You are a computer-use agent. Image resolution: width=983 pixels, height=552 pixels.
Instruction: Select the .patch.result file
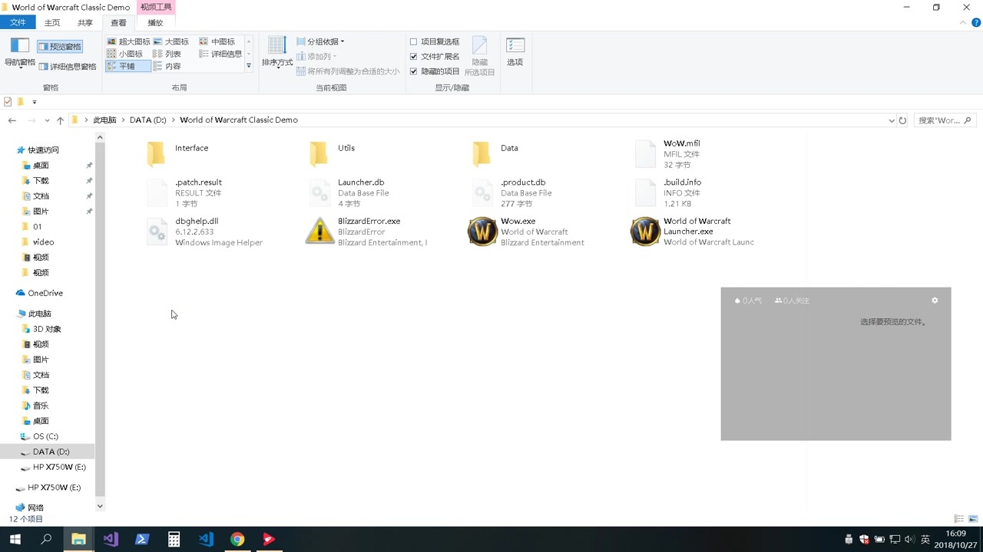point(184,193)
